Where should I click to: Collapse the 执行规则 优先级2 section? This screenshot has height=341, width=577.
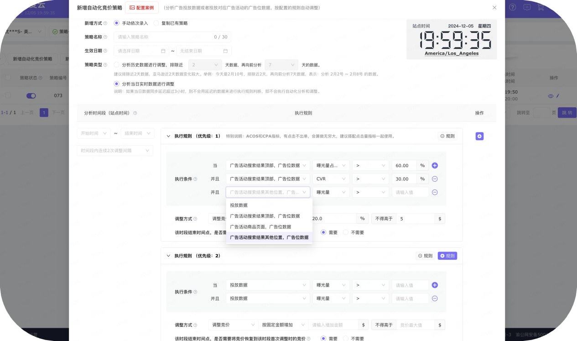pyautogui.click(x=168, y=256)
